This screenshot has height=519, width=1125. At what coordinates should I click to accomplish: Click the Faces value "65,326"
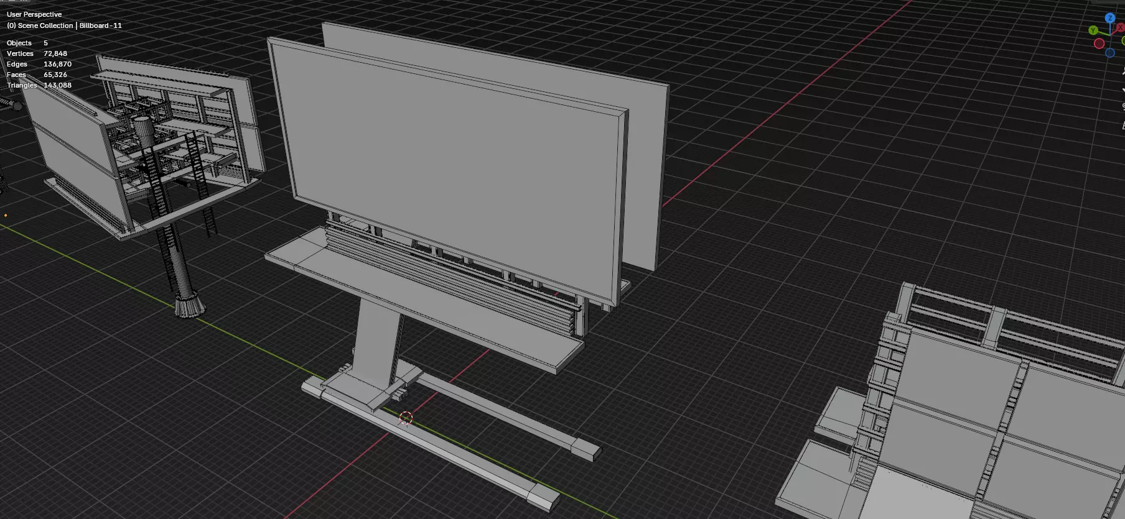coord(55,75)
